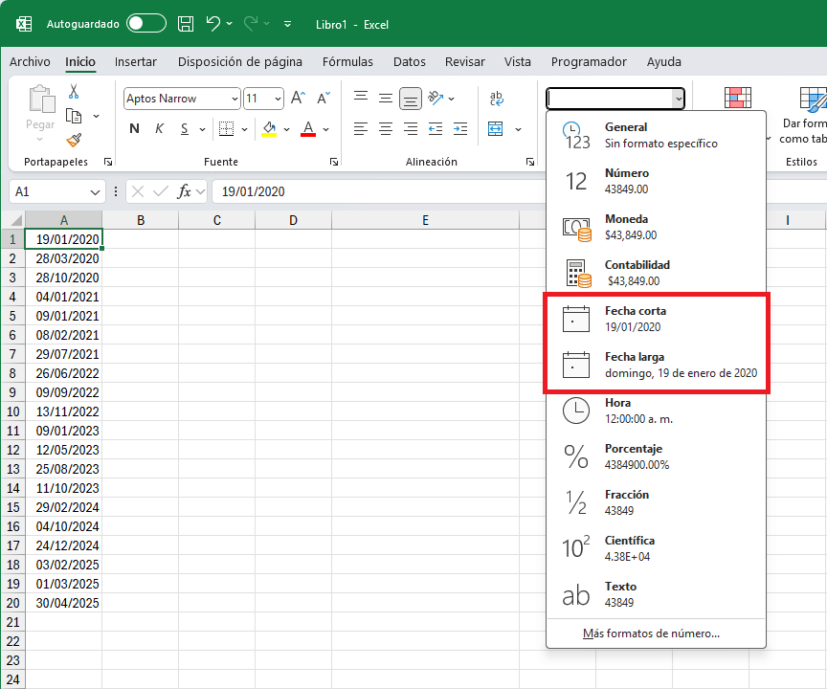The height and width of the screenshot is (689, 827).
Task: Click Decrease font size icon
Action: tap(323, 98)
